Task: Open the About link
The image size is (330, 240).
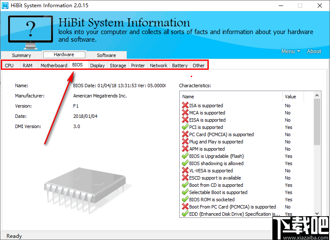Action: (314, 51)
